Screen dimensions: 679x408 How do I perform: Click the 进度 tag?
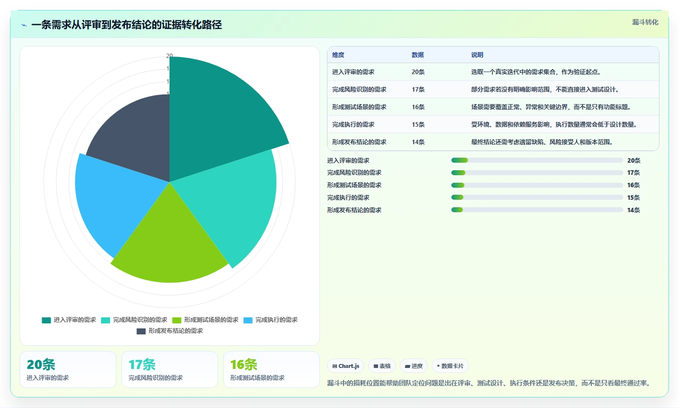click(414, 366)
